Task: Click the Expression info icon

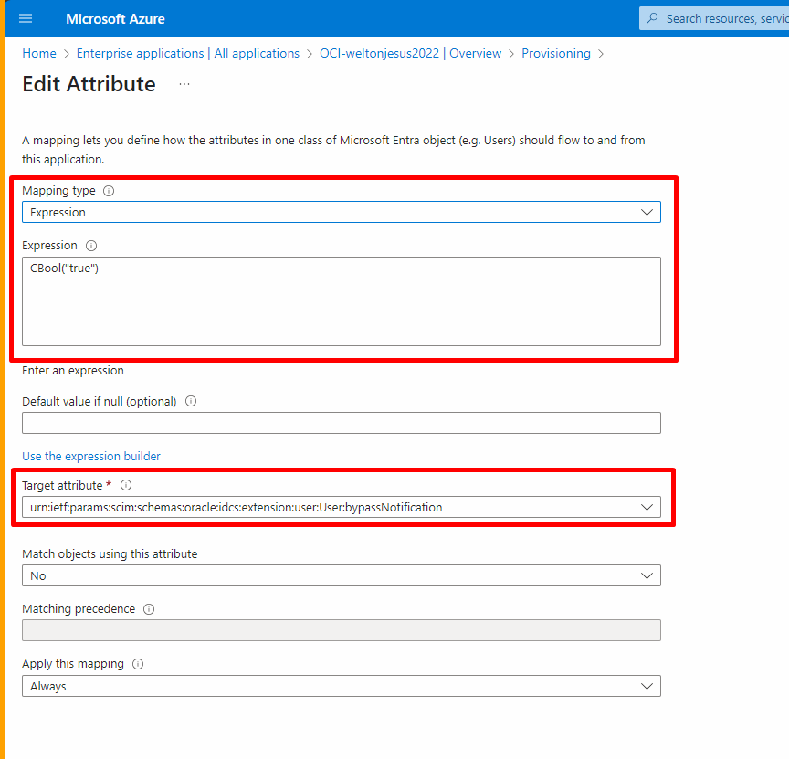Action: click(x=91, y=246)
